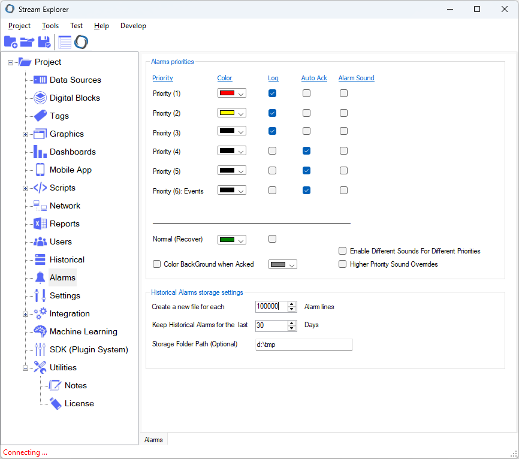This screenshot has width=519, height=459.
Task: Select Machine Learning in the sidebar
Action: click(83, 331)
